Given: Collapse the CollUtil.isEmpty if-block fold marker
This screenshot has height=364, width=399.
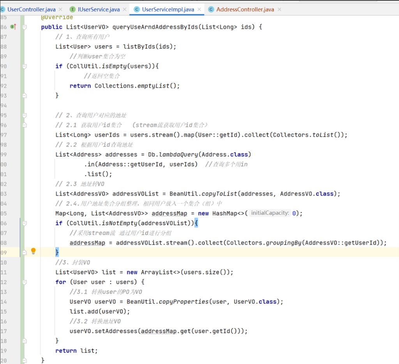Looking at the screenshot, I should pos(24,66).
